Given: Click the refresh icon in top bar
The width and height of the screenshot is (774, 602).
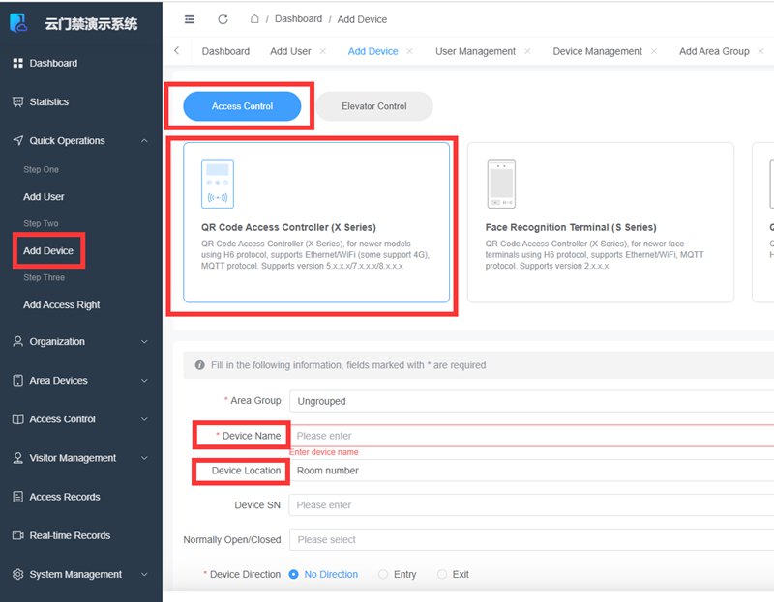Looking at the screenshot, I should coord(223,19).
